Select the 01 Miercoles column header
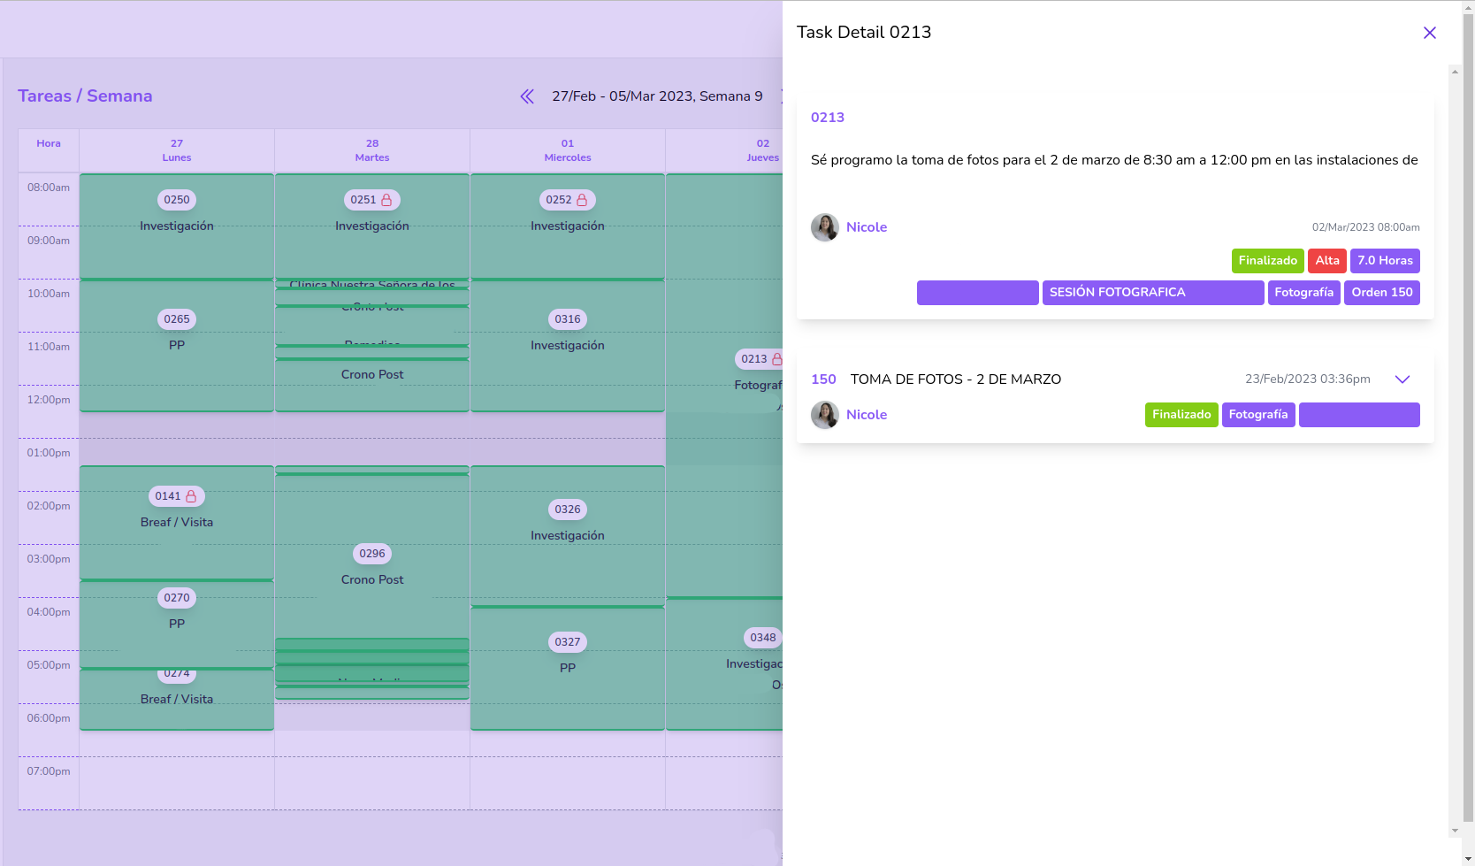1475x866 pixels. click(568, 150)
